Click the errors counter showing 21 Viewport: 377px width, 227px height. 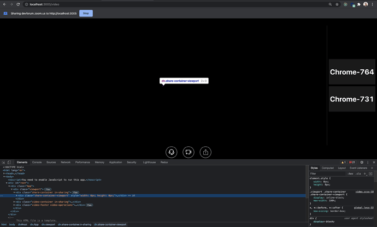click(352, 163)
